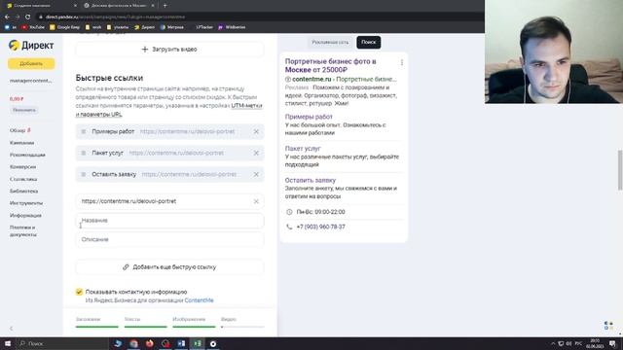Grab drag handle of Оставить заявку link
623x350 pixels.
point(84,174)
